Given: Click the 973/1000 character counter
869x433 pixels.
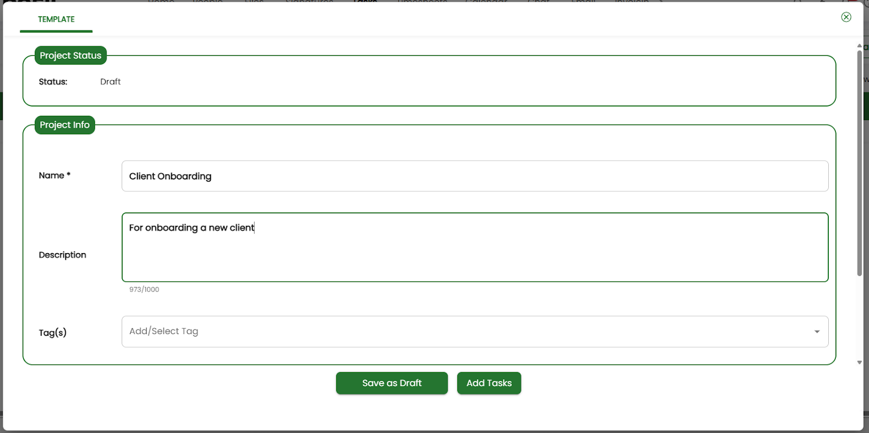Looking at the screenshot, I should point(144,290).
